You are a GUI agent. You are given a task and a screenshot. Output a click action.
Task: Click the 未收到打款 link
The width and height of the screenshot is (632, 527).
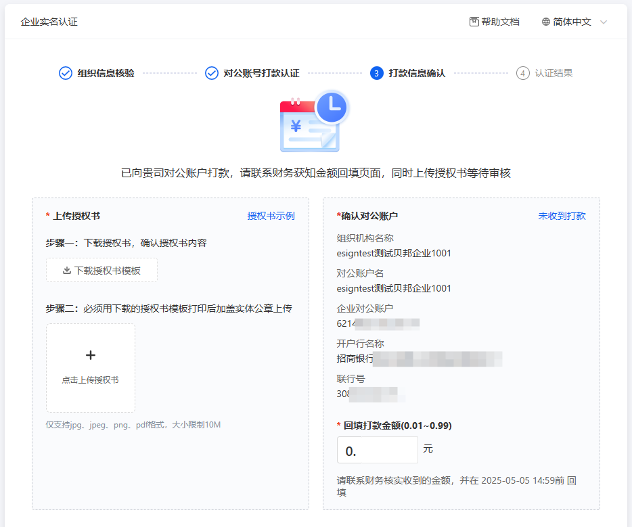coord(562,216)
